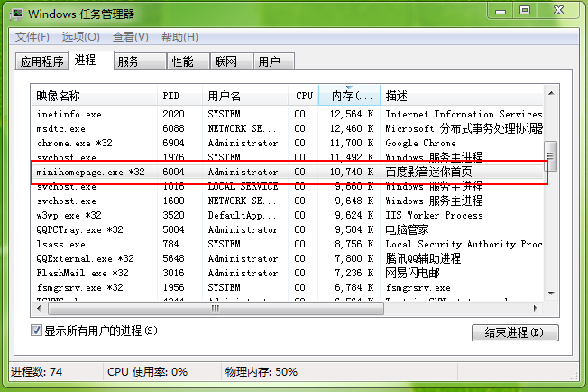
Task: Sort by 映像名称 column header
Action: click(94, 96)
